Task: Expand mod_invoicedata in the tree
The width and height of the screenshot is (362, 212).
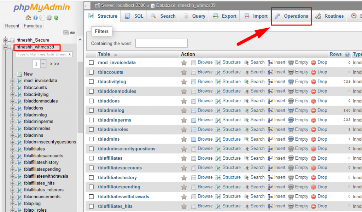Action: 13,81
